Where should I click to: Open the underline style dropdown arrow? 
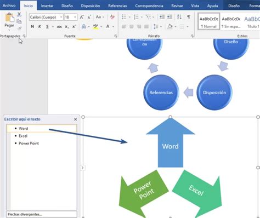click(x=53, y=27)
